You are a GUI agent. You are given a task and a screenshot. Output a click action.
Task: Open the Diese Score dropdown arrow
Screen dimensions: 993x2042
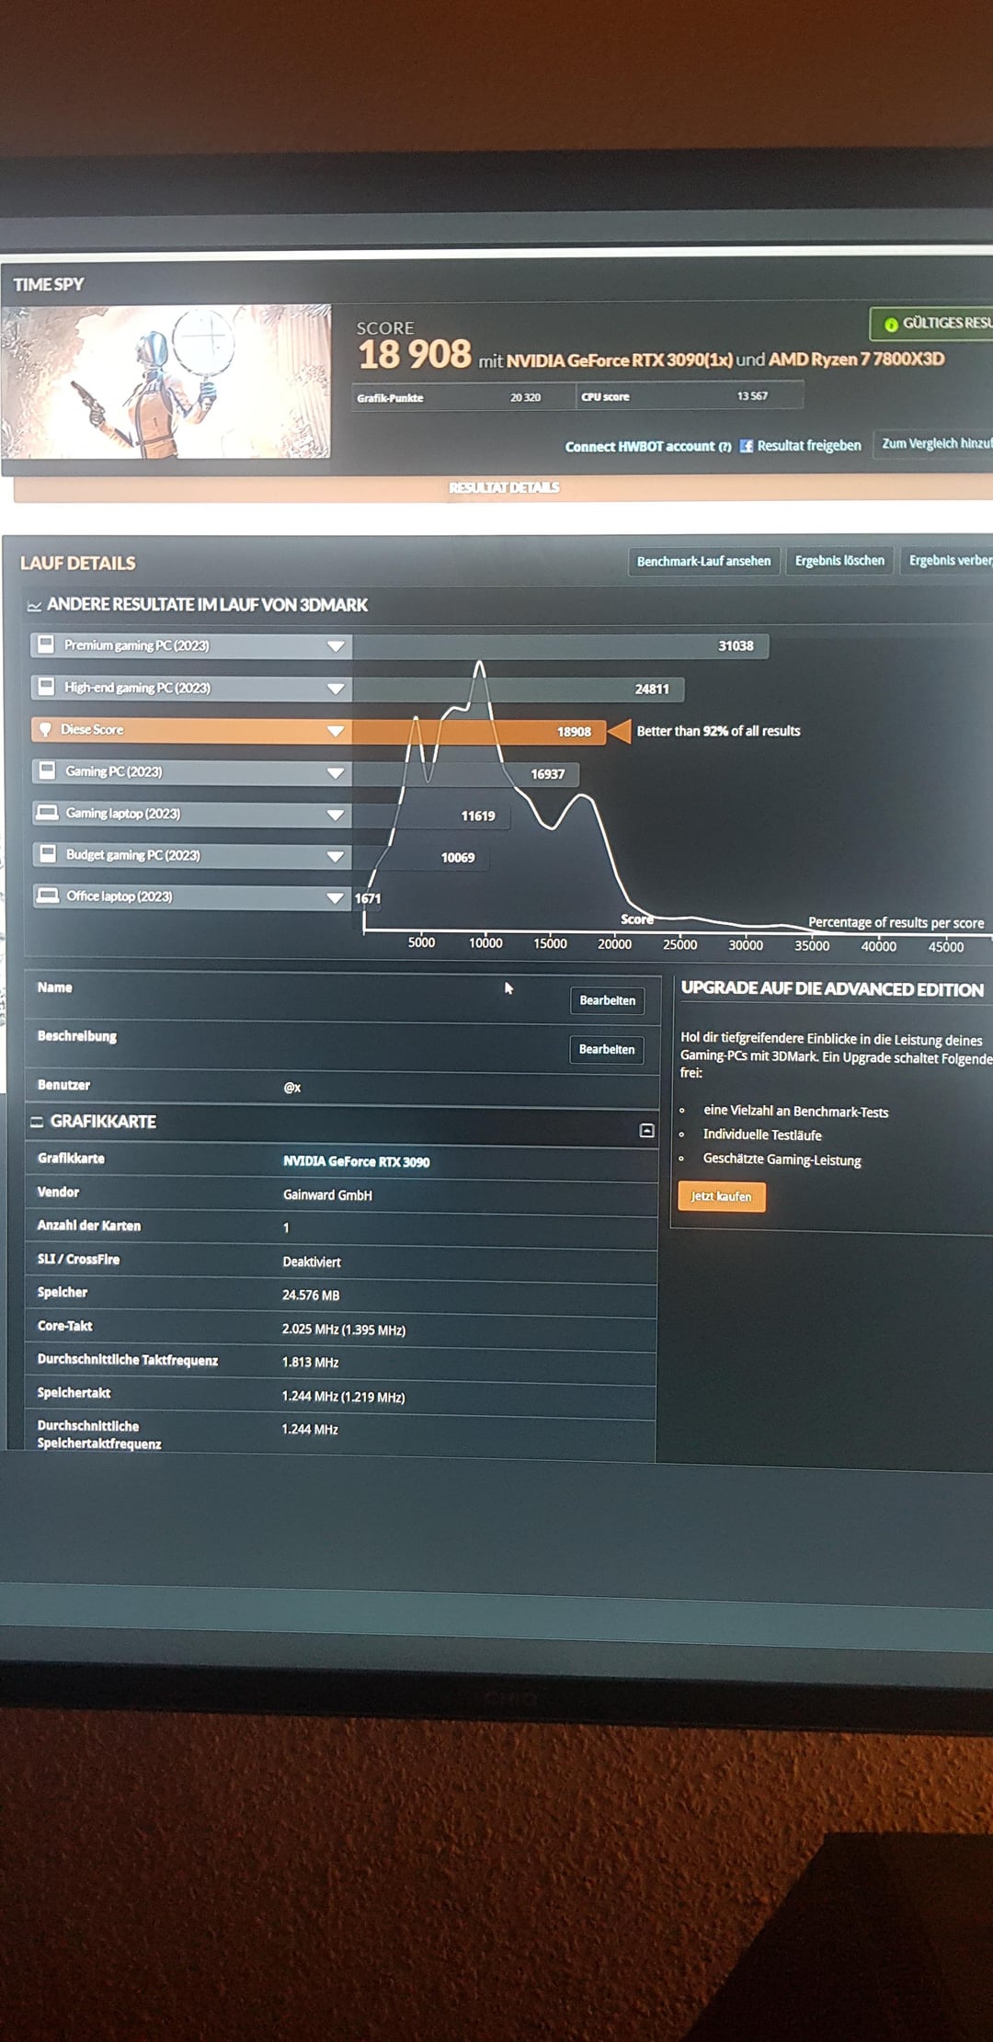(336, 731)
